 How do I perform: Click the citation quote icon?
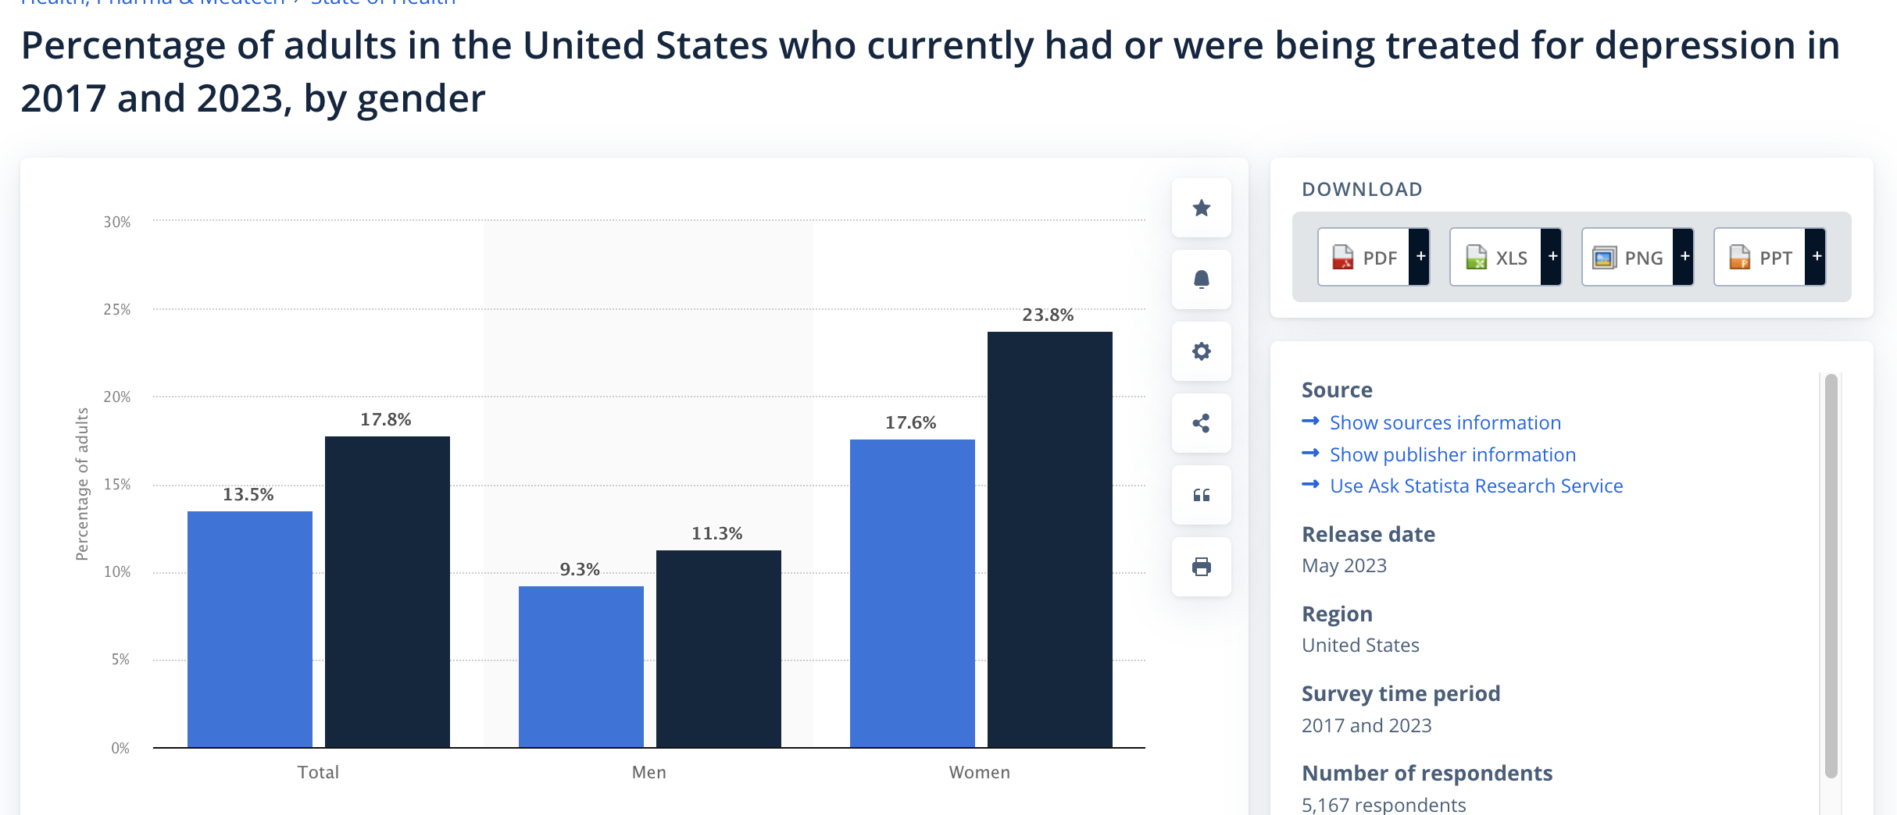tap(1202, 495)
